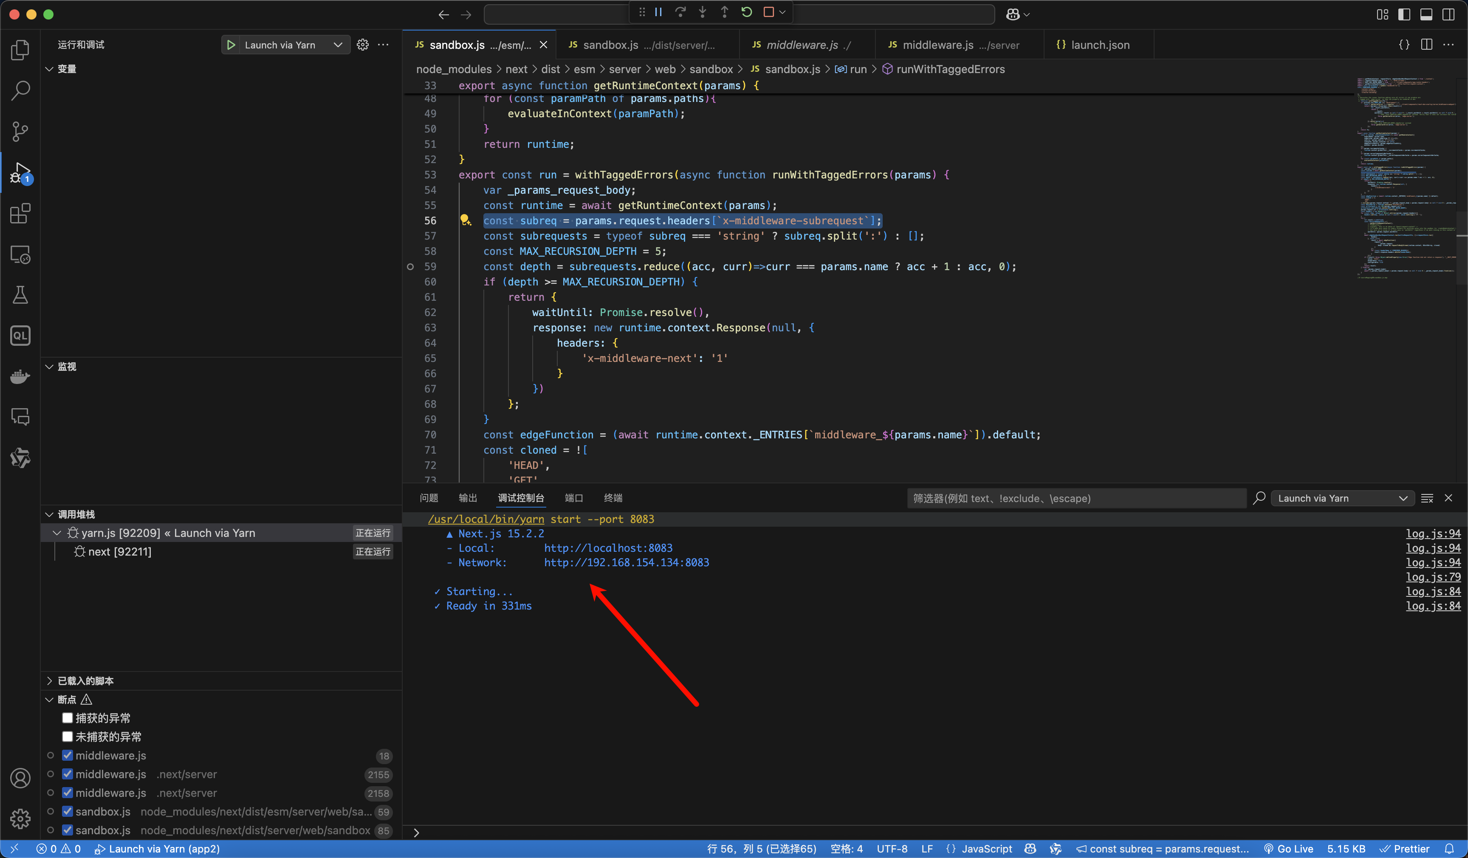Open debug console session dropdown
Screen dimensions: 1468x858
[x=1342, y=498]
